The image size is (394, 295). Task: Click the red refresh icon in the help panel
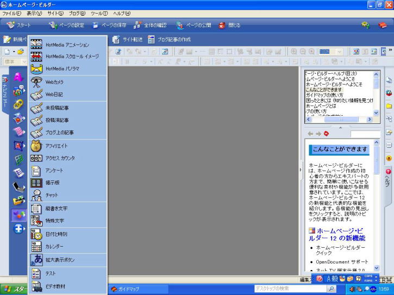click(326, 134)
